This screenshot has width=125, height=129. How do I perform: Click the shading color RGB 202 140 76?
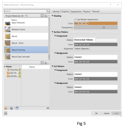click(x=96, y=23)
